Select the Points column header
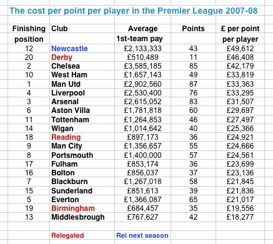Screen dimensions: 273x244 coord(193,29)
